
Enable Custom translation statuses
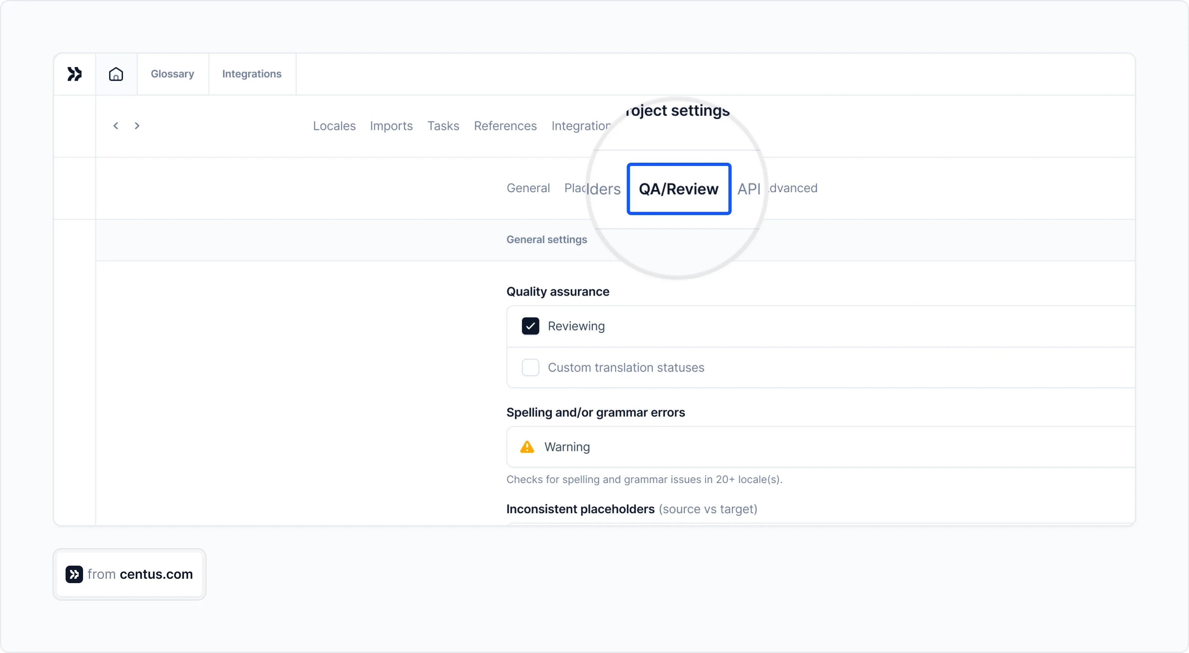click(x=530, y=367)
